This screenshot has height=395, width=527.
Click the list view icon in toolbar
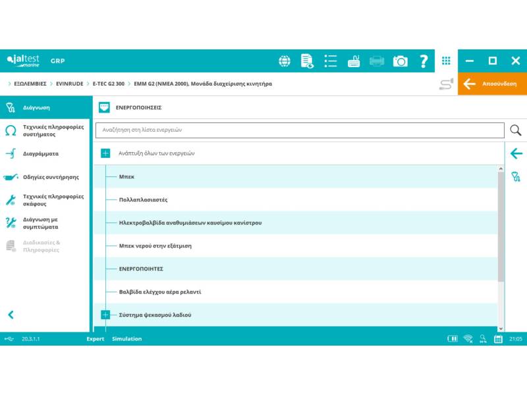click(x=330, y=61)
